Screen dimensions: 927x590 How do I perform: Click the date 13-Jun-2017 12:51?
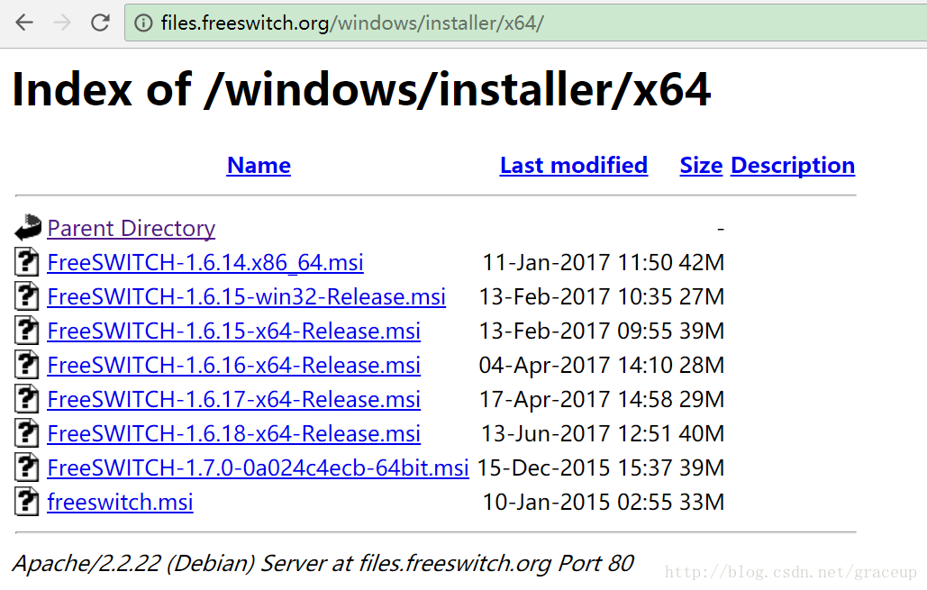pyautogui.click(x=577, y=434)
